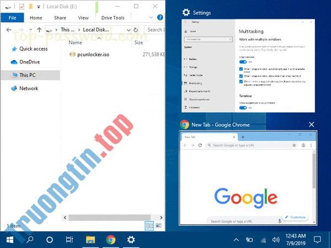
Task: Click the New folder icon in title bar
Action: [31, 7]
